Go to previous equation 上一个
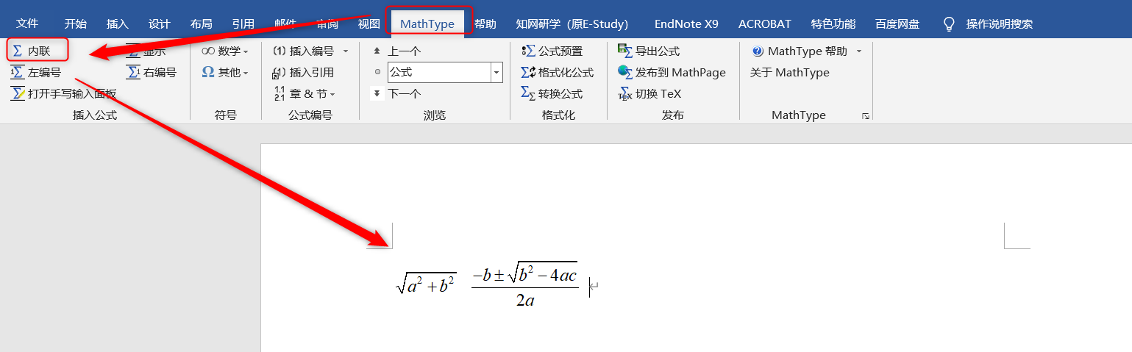 pos(396,51)
